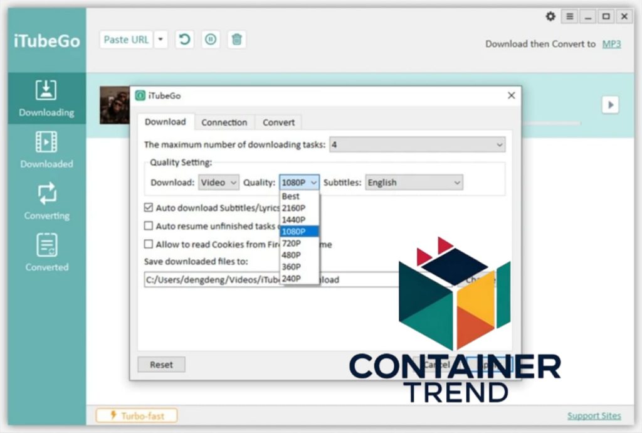Collapse the Quality 1080P combo box

point(299,182)
